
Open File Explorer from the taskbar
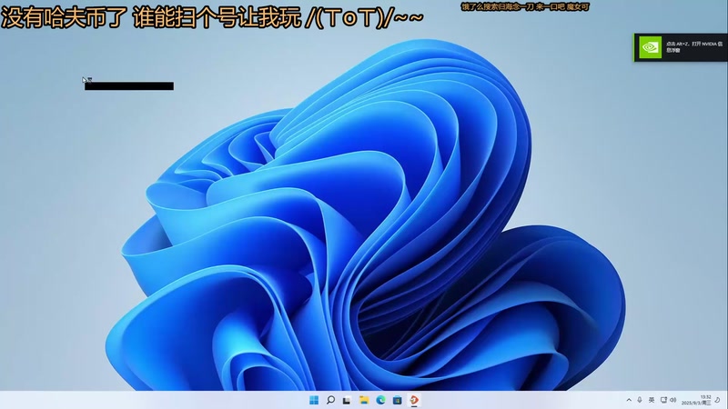(x=363, y=400)
